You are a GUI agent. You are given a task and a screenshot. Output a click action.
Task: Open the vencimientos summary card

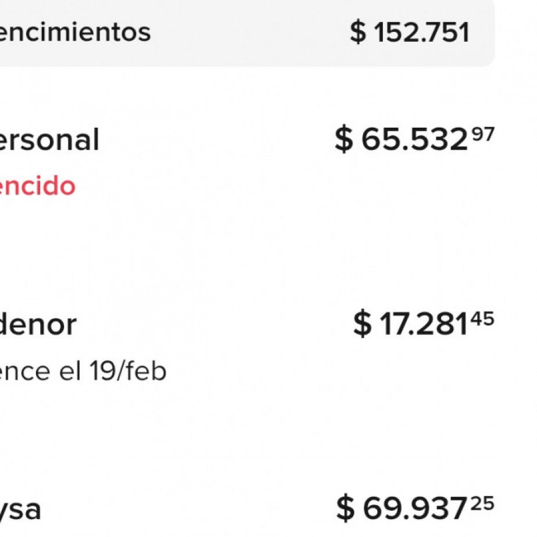(x=244, y=33)
